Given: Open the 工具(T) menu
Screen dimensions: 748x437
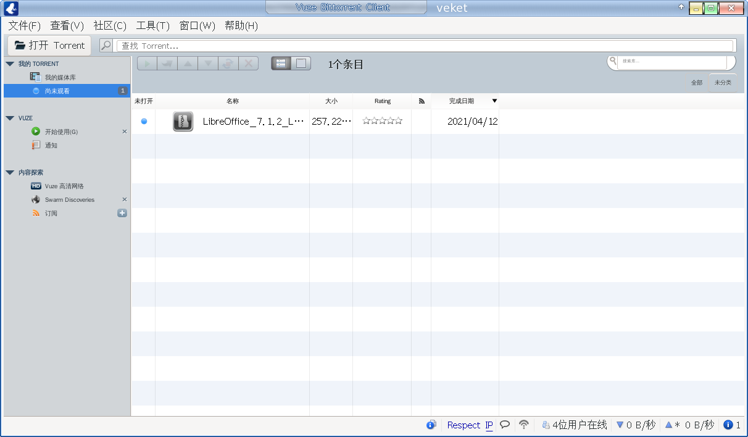Looking at the screenshot, I should [x=152, y=26].
